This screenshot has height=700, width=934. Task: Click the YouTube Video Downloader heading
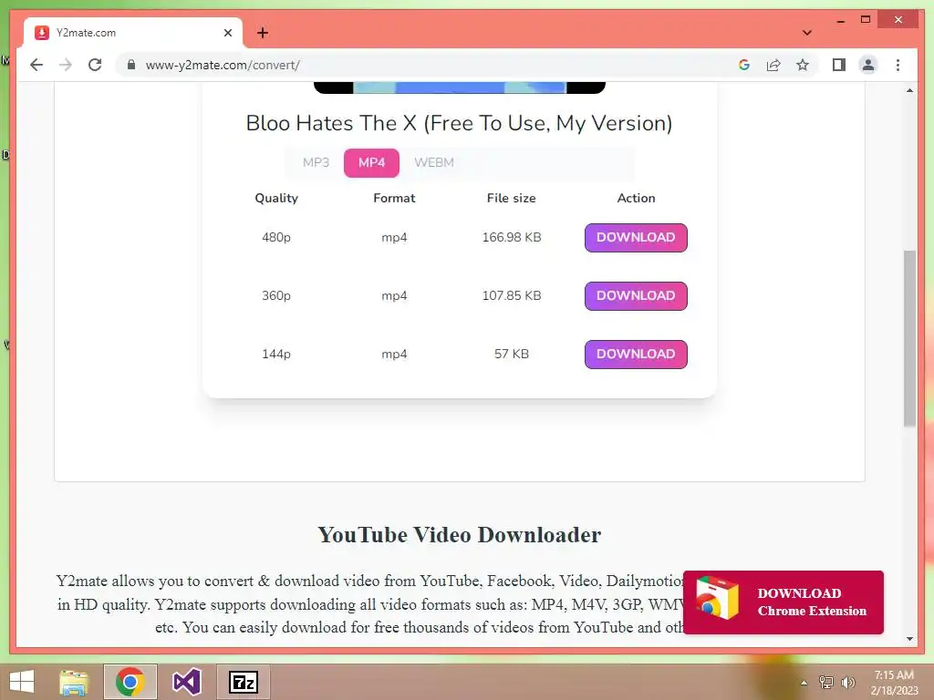click(x=460, y=534)
